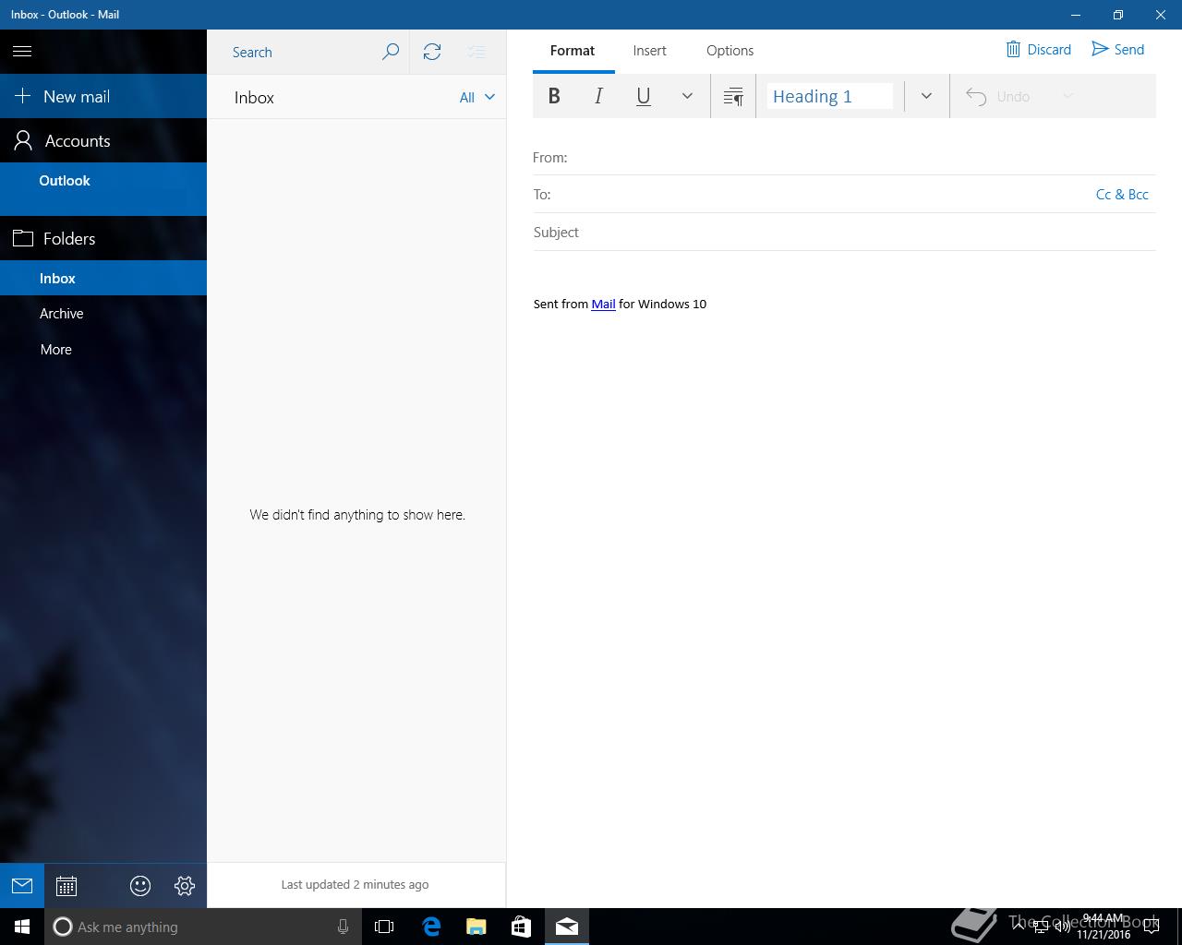Open the Mail signature hyperlink
Viewport: 1182px width, 945px height.
[x=603, y=304]
